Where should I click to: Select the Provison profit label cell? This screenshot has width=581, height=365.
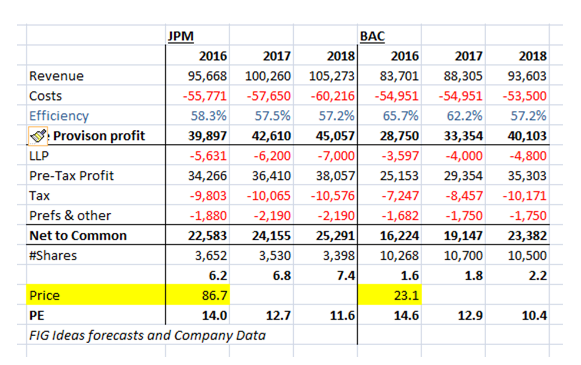tap(99, 136)
